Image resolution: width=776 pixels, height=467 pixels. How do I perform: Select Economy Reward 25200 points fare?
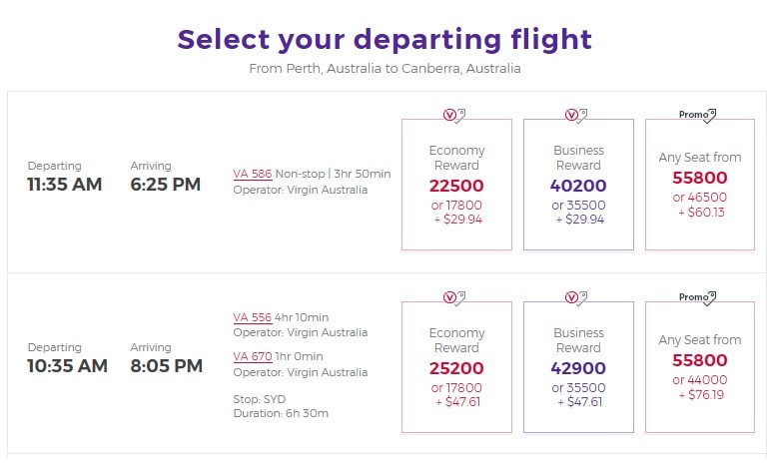456,367
